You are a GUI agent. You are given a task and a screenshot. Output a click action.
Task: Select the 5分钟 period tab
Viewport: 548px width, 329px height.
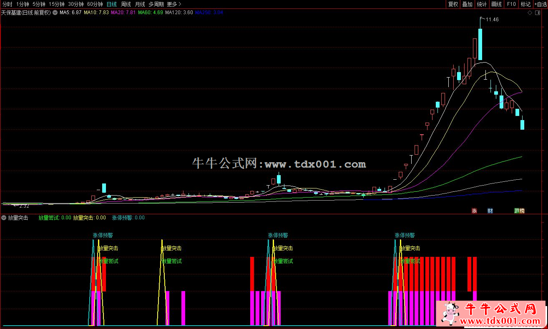(39, 4)
